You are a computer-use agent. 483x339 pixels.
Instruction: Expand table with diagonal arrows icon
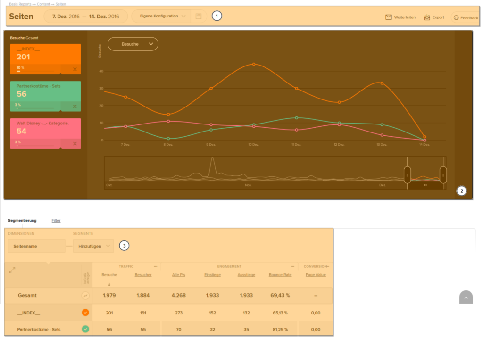coord(12,270)
